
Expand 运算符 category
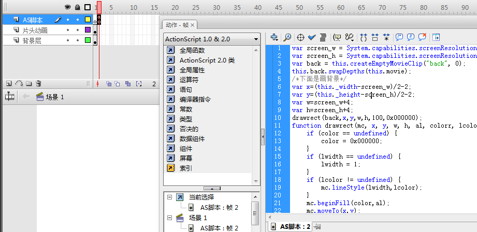coord(189,80)
